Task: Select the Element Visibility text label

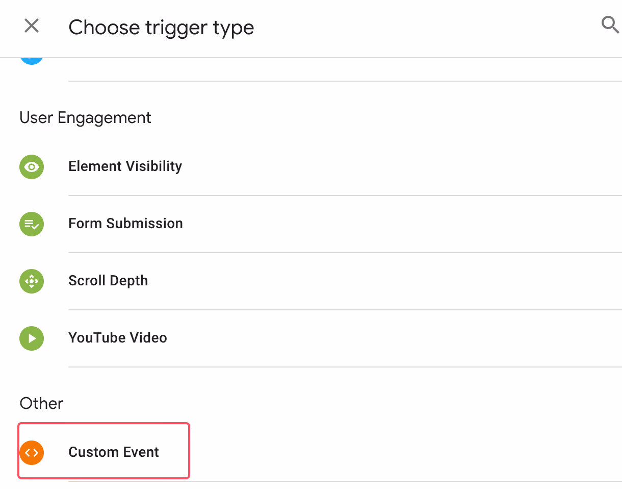Action: [125, 166]
